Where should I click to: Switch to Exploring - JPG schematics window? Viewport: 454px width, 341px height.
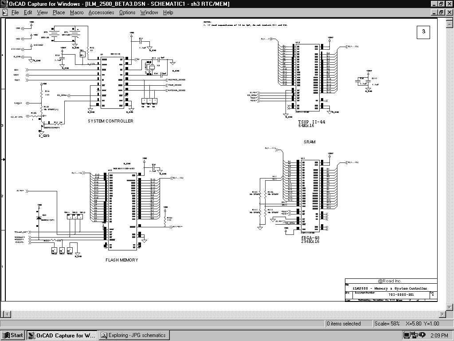[133, 335]
